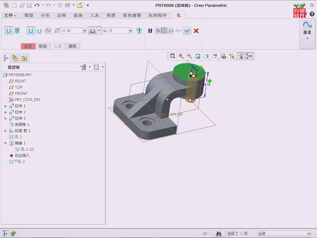Create a new file from quick access toolbar
The image size is (317, 238).
point(15,5)
